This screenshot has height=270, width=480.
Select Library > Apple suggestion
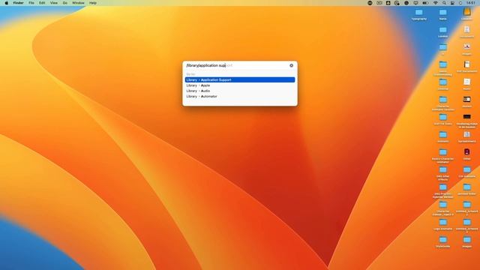[240, 85]
